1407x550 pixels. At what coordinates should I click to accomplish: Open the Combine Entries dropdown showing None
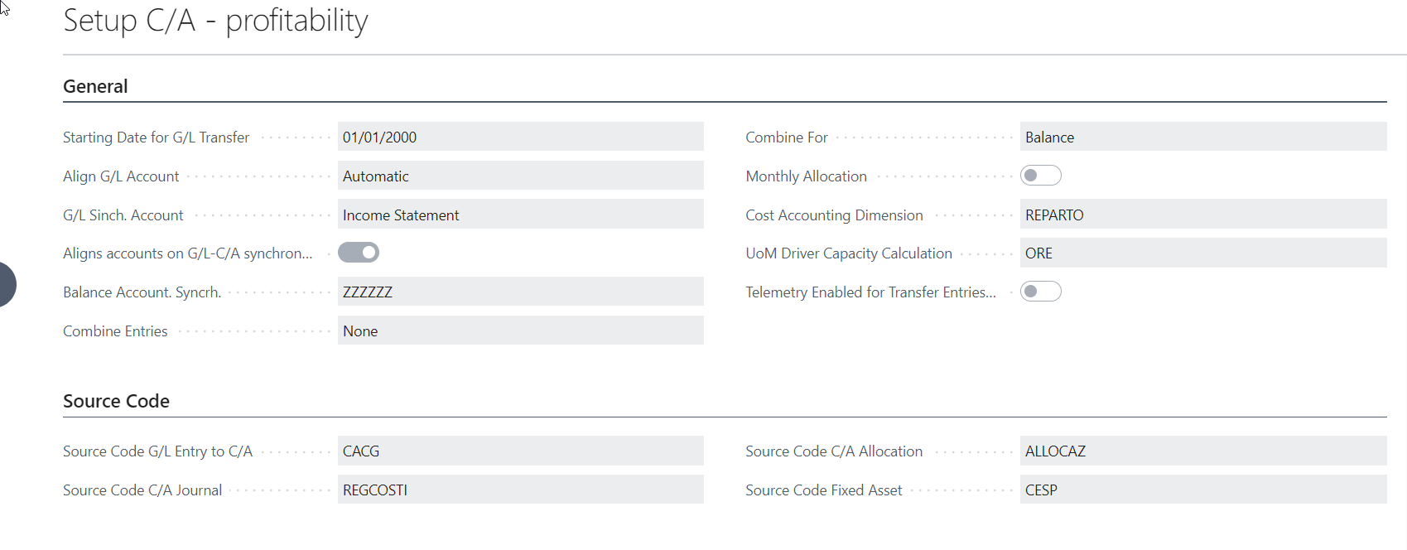pos(520,330)
